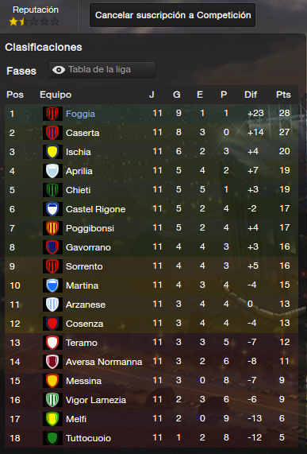Click the Foggia club crest icon
Screen dimensions: 307x454
52,114
